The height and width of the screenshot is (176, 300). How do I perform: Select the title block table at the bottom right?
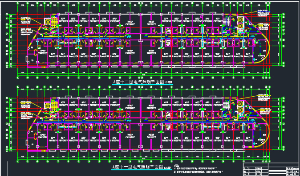click(x=271, y=169)
